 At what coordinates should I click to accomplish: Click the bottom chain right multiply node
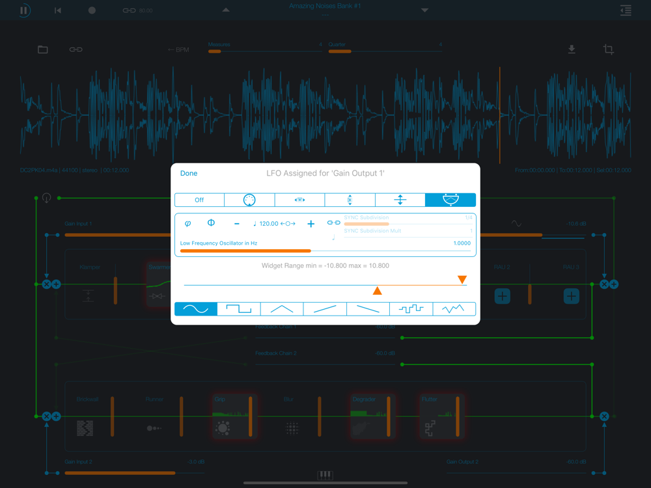pyautogui.click(x=604, y=416)
